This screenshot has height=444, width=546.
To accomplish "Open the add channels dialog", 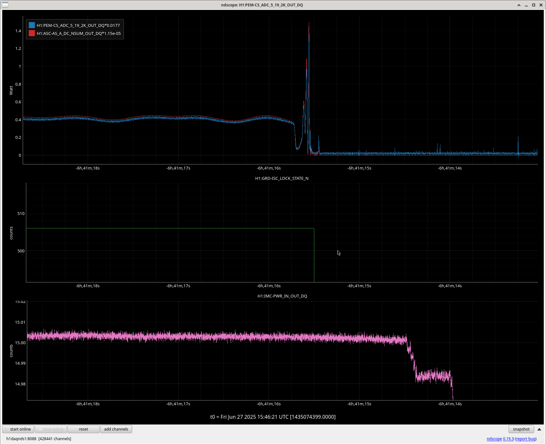I will tap(116, 429).
